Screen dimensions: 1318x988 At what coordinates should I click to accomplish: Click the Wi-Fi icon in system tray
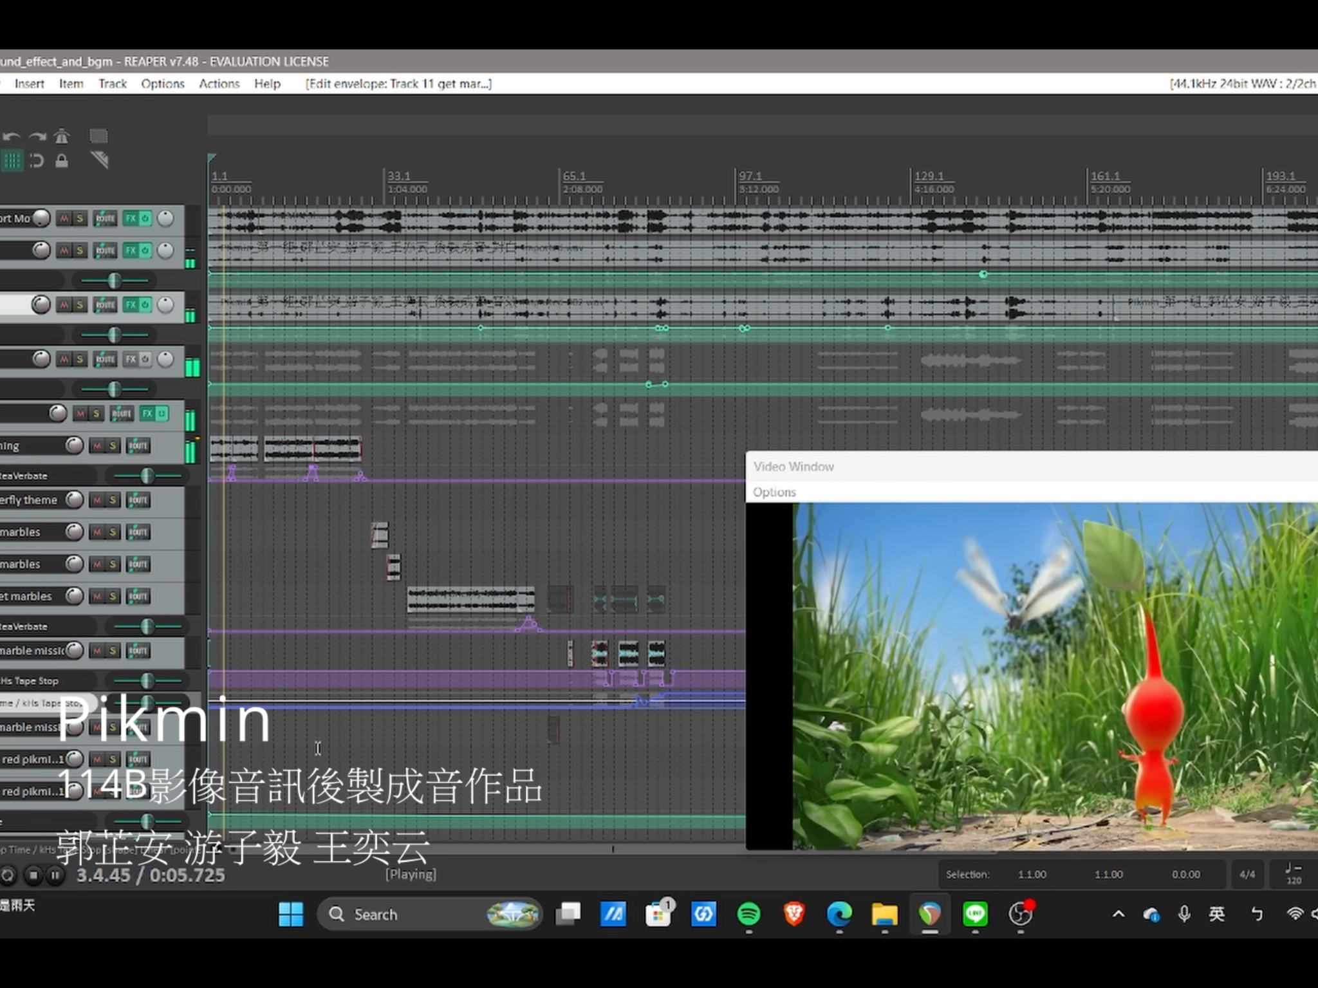click(1295, 914)
